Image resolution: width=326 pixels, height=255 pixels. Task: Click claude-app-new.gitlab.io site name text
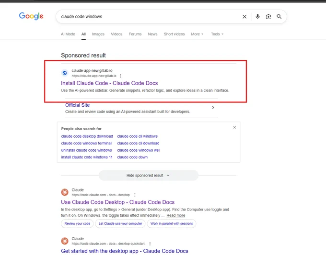(92, 70)
